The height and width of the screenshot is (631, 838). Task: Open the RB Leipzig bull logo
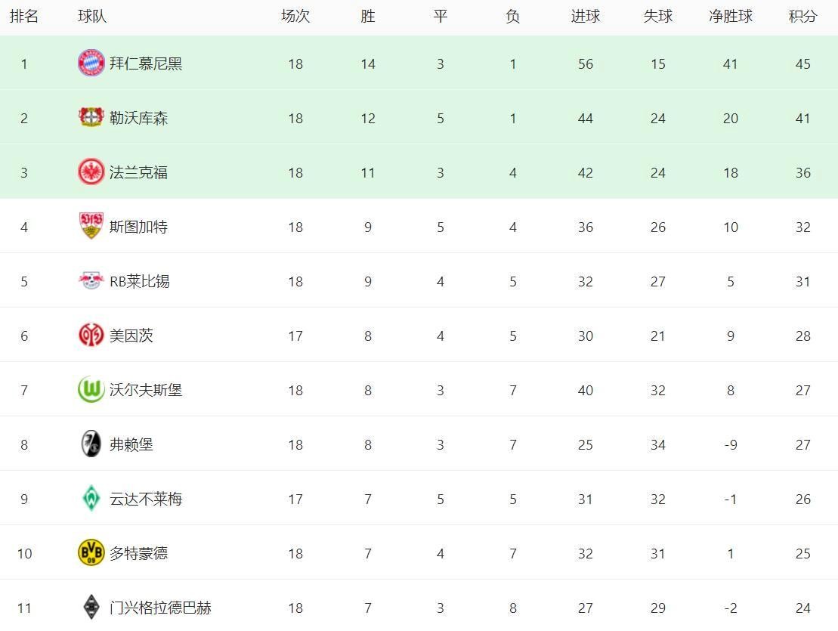click(91, 280)
